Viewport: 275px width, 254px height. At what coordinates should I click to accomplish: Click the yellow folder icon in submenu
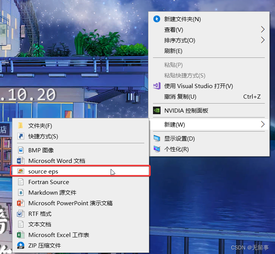[20, 125]
